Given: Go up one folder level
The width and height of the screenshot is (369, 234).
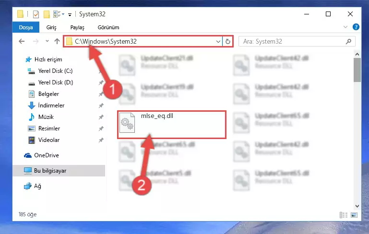Looking at the screenshot, I should click(x=57, y=41).
